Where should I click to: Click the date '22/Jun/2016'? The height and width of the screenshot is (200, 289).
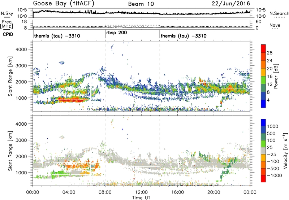coord(231,4)
